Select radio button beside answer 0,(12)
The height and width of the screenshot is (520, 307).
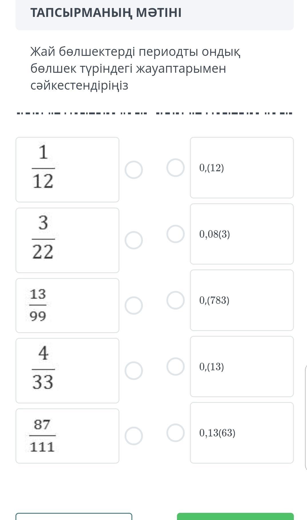tap(176, 168)
